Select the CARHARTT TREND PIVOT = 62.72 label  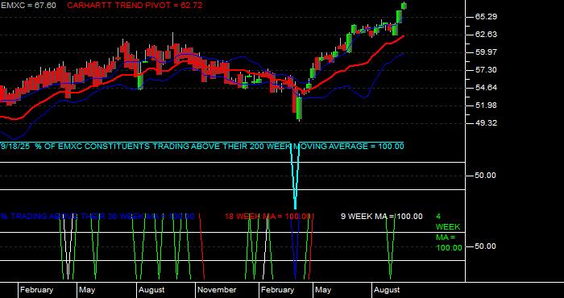135,6
